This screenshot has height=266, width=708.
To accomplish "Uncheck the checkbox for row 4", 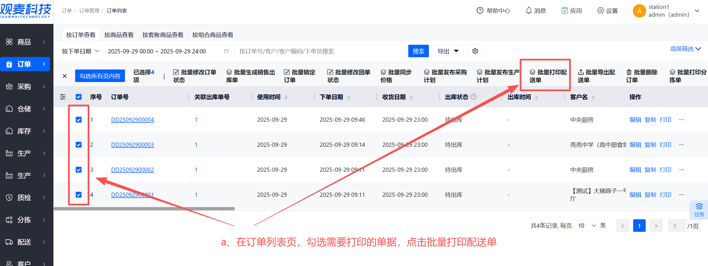I will [x=79, y=195].
